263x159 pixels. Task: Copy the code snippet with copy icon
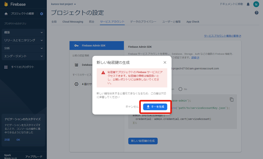231,99
